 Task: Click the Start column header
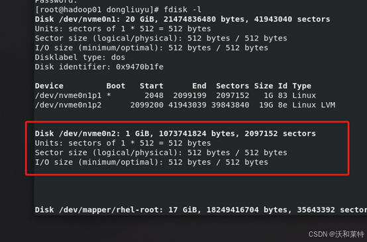(x=152, y=86)
